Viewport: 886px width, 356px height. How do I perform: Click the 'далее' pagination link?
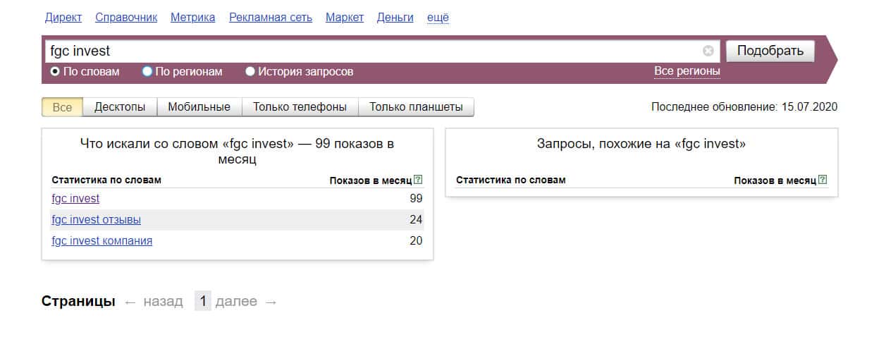[236, 302]
